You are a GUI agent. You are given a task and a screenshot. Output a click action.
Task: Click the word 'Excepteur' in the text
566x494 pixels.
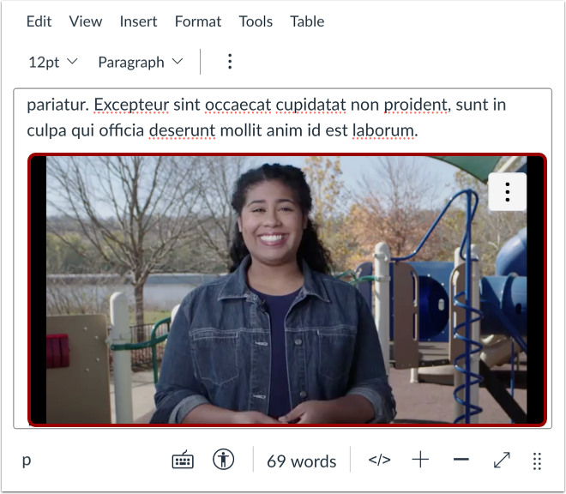pos(131,105)
